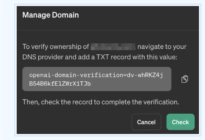Click the 'openai-domain-verification' code text
The image size is (205, 140).
click(x=76, y=75)
